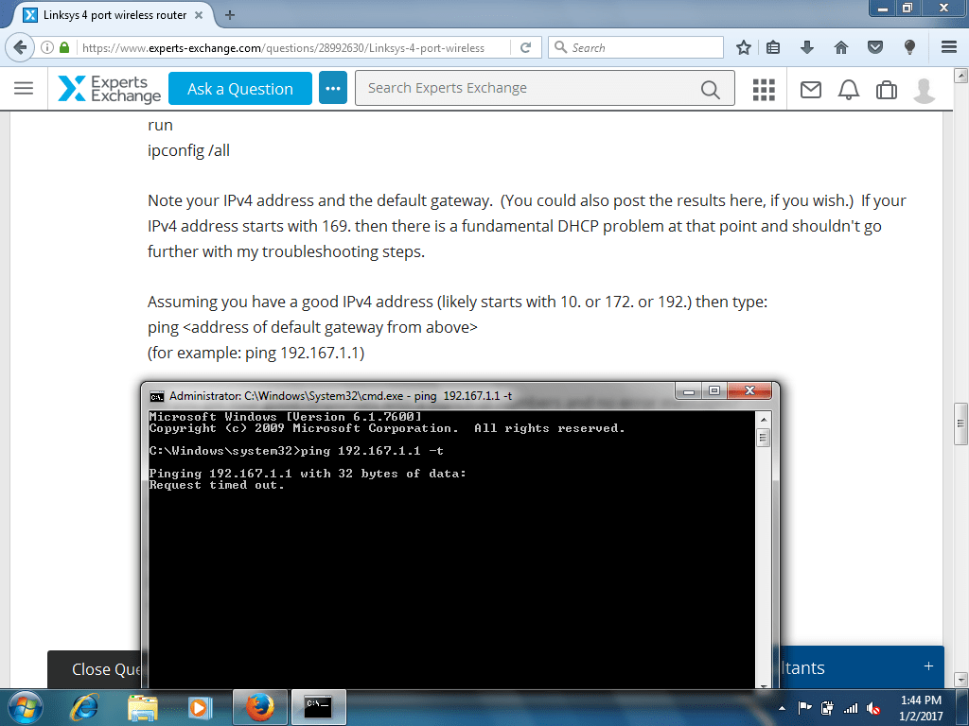Close the cmd.exe window
Image resolution: width=969 pixels, height=726 pixels.
[749, 390]
